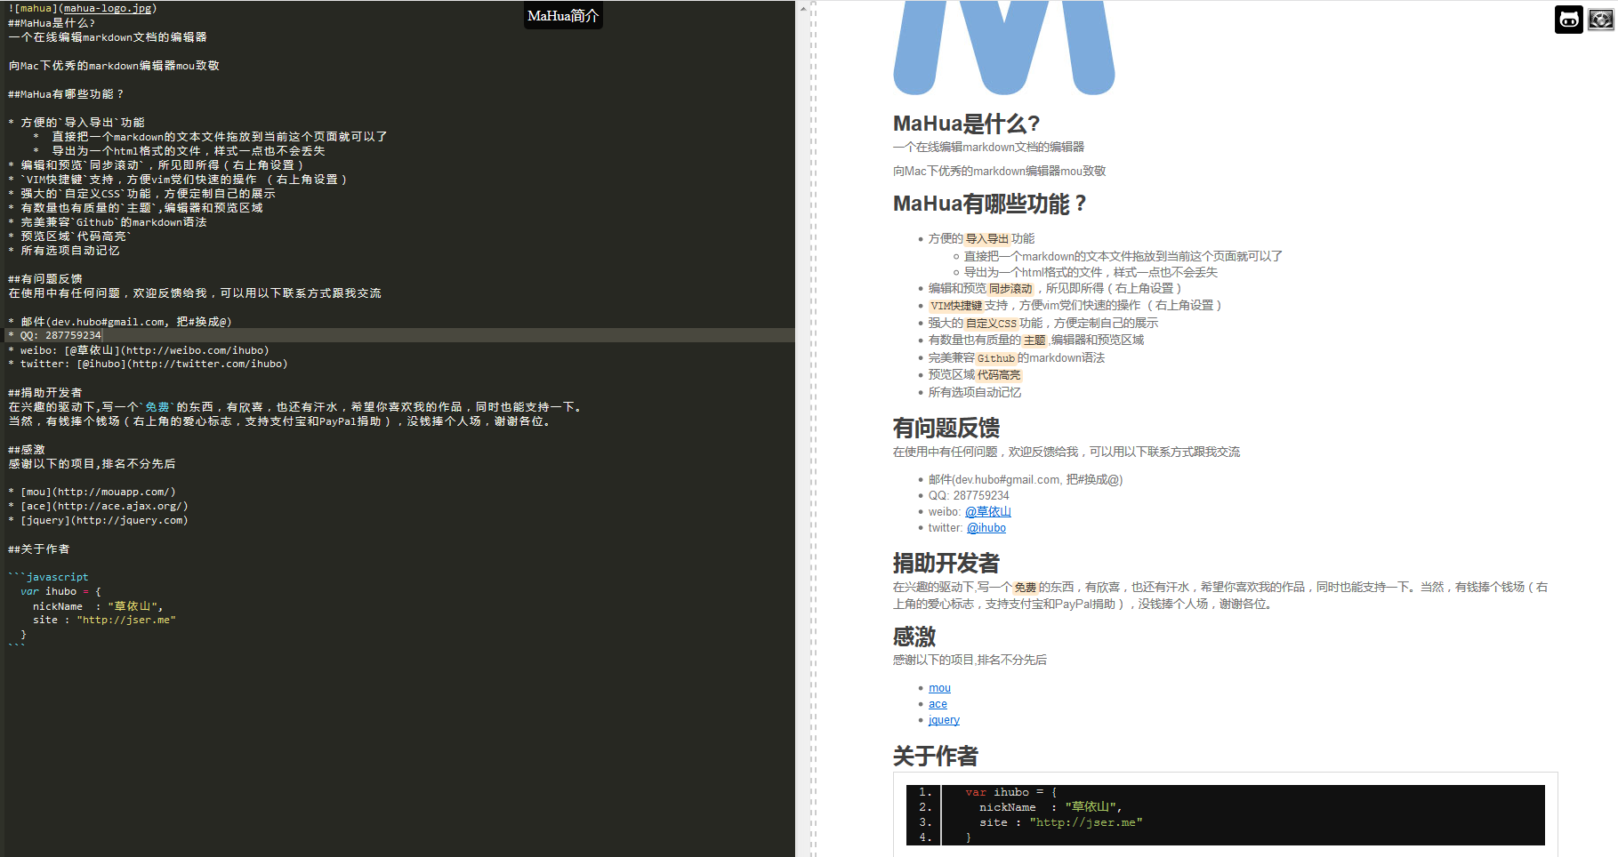Click highlighted 导入导出 tag in preview
Screen dimensions: 1618x857
click(x=987, y=238)
